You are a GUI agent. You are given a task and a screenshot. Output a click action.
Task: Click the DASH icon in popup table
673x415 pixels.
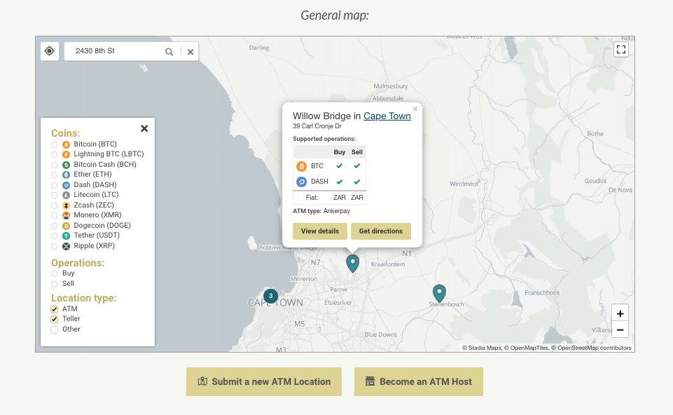point(302,182)
